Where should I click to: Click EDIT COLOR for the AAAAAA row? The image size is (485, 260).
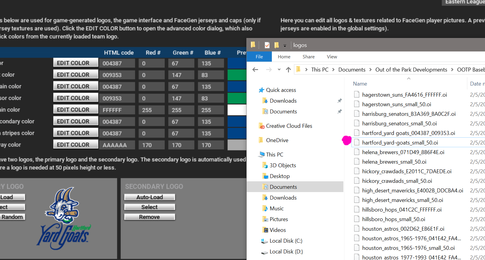tap(76, 145)
